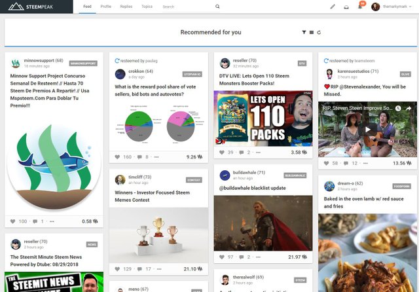This screenshot has width=419, height=292.
Task: Click the FOODPORN tag badge
Action: click(401, 186)
